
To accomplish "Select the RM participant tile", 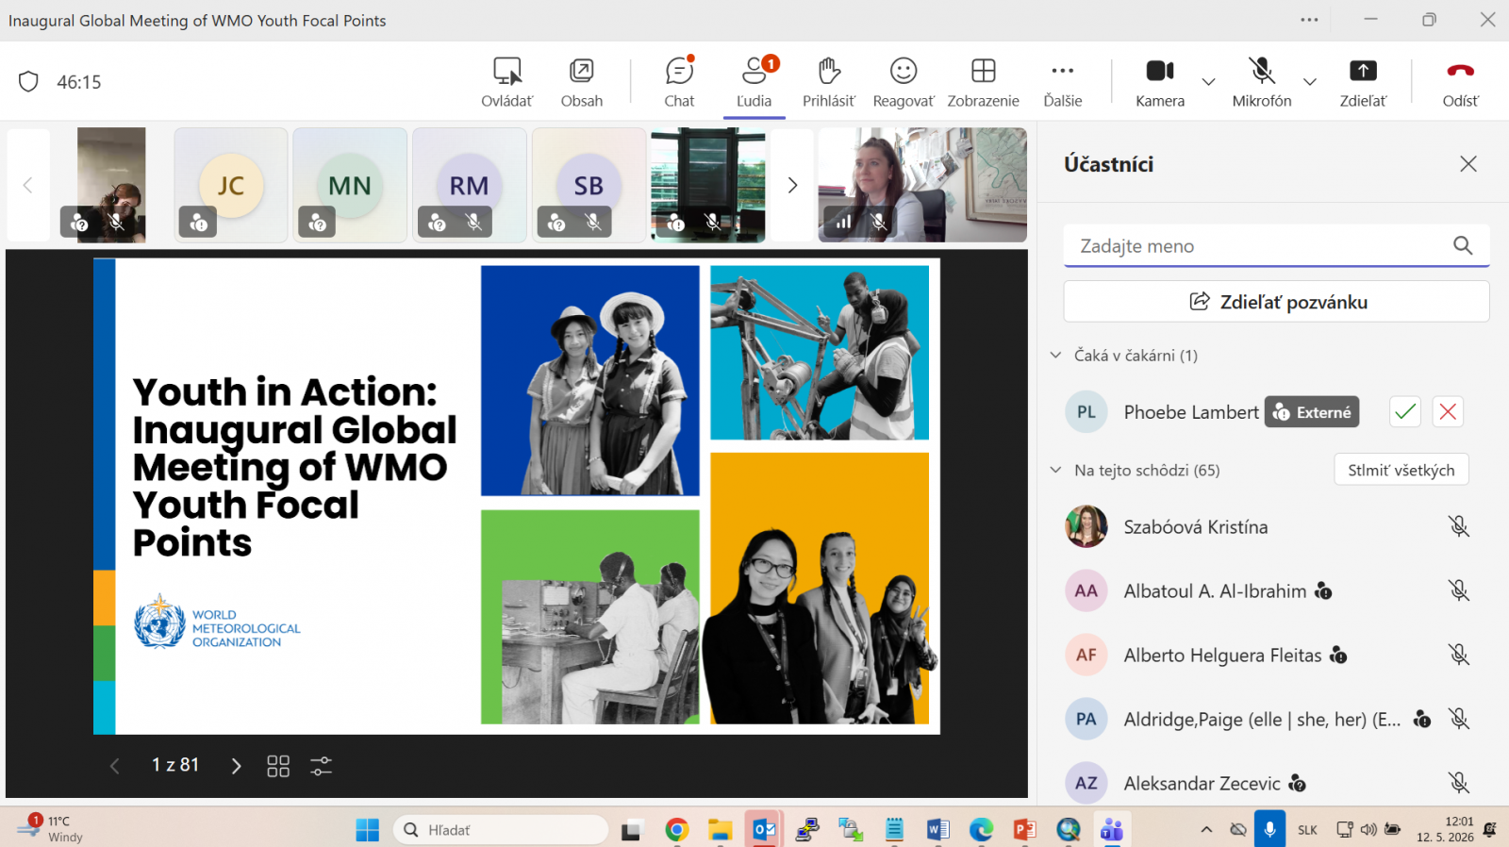I will click(470, 185).
